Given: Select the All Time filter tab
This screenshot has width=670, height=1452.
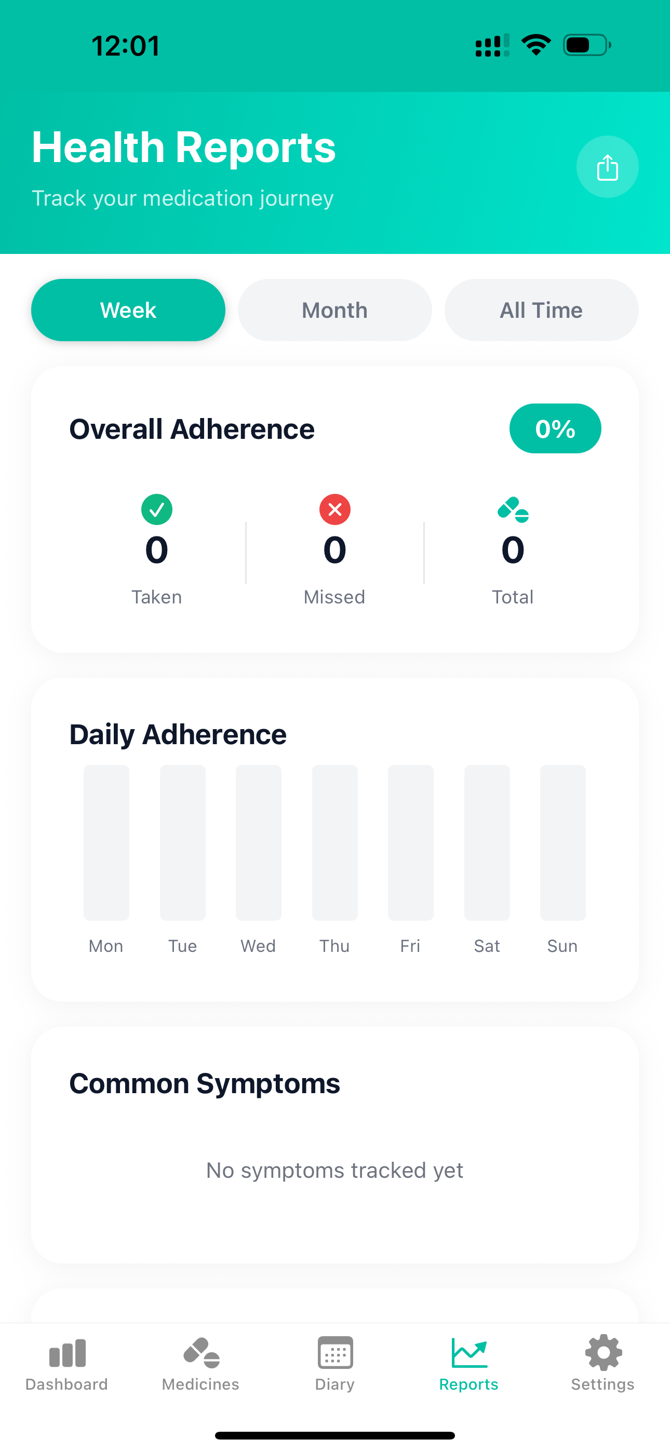Looking at the screenshot, I should [541, 310].
